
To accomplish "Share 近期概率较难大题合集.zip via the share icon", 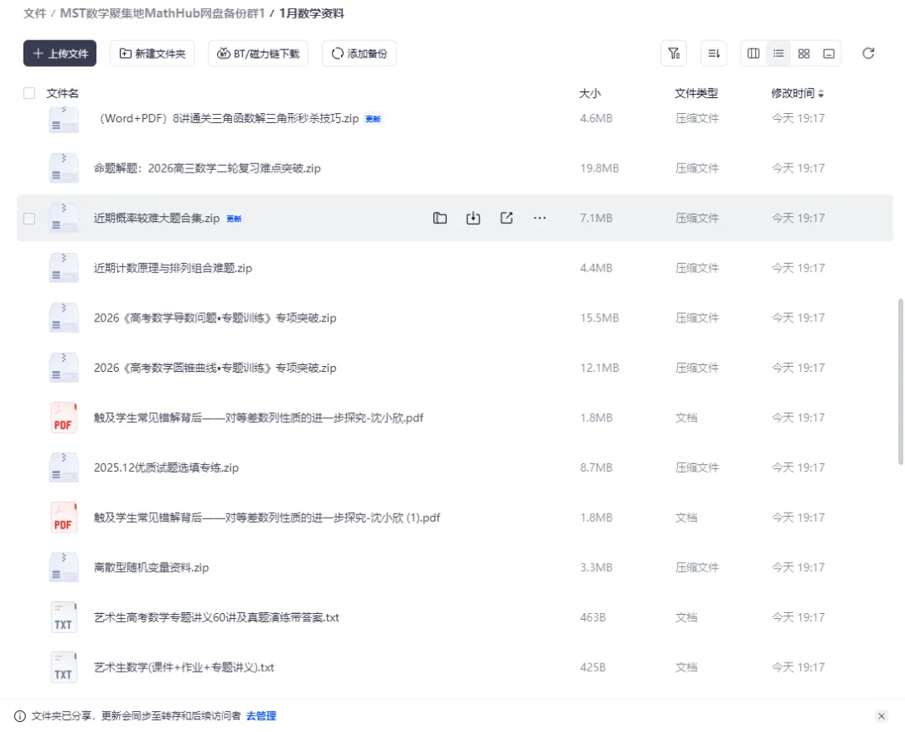I will (x=506, y=218).
